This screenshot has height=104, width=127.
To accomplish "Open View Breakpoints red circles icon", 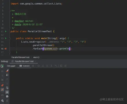I will click(x=2, y=85).
